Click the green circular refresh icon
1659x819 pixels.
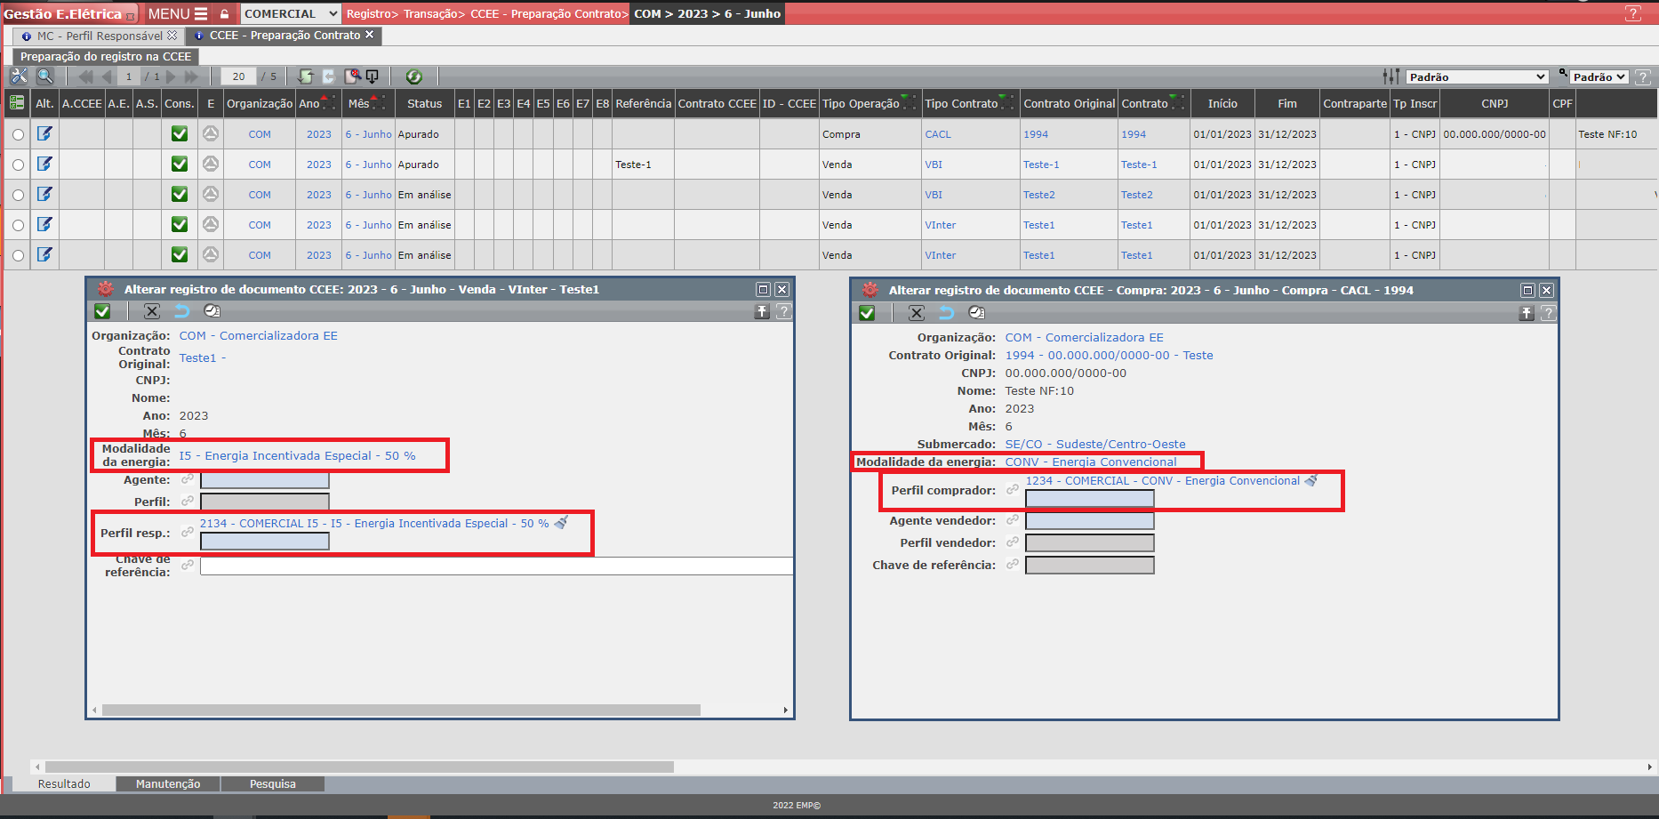tap(413, 76)
